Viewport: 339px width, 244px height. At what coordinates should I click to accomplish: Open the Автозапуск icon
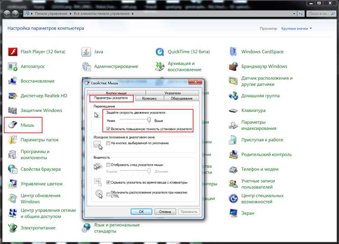[x=13, y=66]
